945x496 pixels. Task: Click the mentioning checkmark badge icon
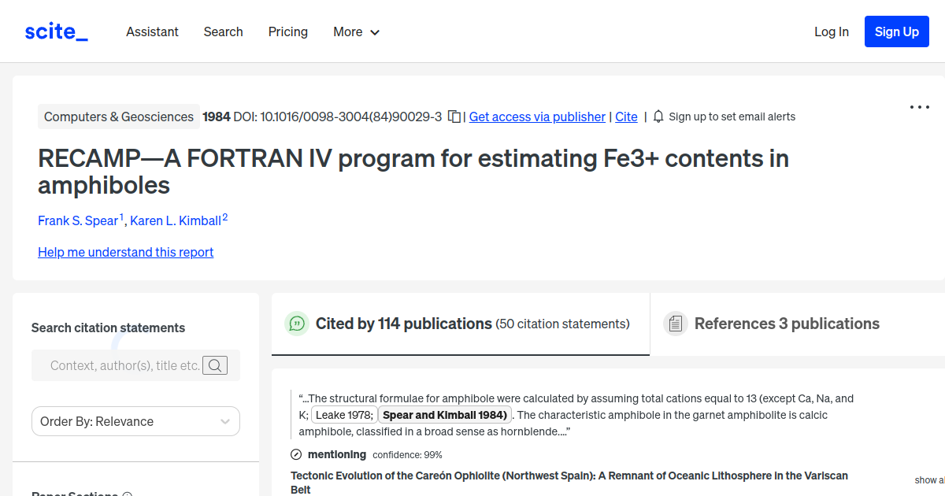(x=296, y=454)
